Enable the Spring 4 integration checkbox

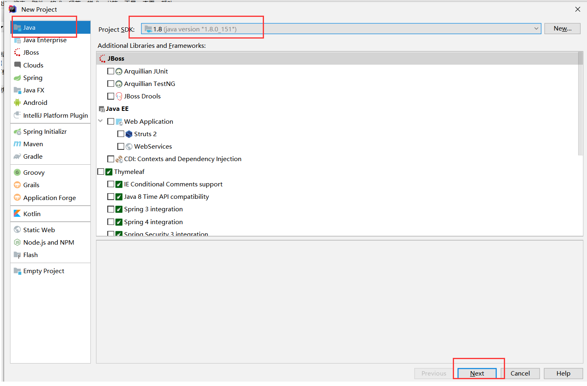[111, 222]
